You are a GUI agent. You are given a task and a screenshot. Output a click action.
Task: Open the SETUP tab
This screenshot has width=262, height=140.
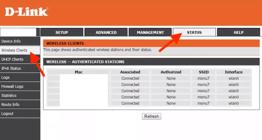(x=62, y=32)
